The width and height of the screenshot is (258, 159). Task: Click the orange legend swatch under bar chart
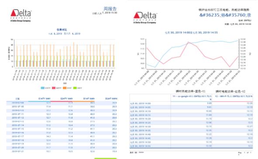click(65, 88)
